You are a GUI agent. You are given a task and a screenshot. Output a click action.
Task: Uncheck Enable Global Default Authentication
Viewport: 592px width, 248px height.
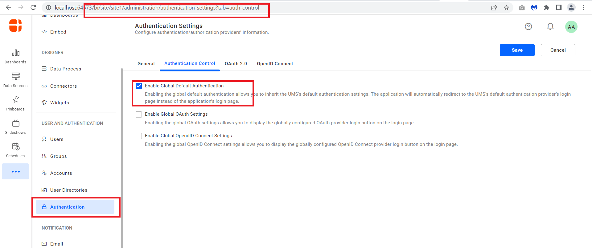click(x=139, y=86)
